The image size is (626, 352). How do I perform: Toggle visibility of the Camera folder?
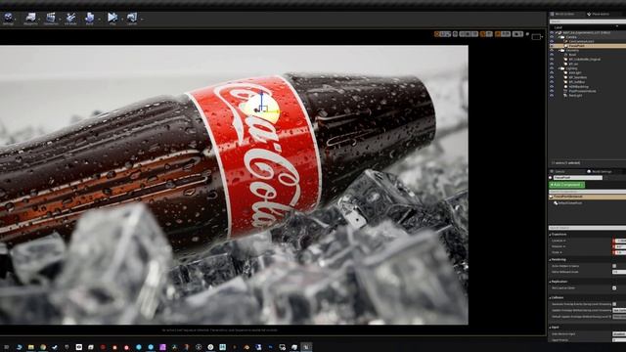(552, 37)
